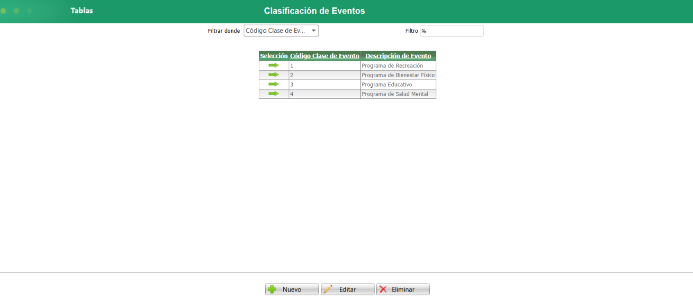
Task: Click code cell '1' in table
Action: (325, 66)
